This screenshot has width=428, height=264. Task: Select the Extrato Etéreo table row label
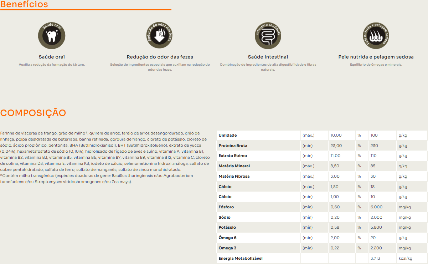pos(233,156)
